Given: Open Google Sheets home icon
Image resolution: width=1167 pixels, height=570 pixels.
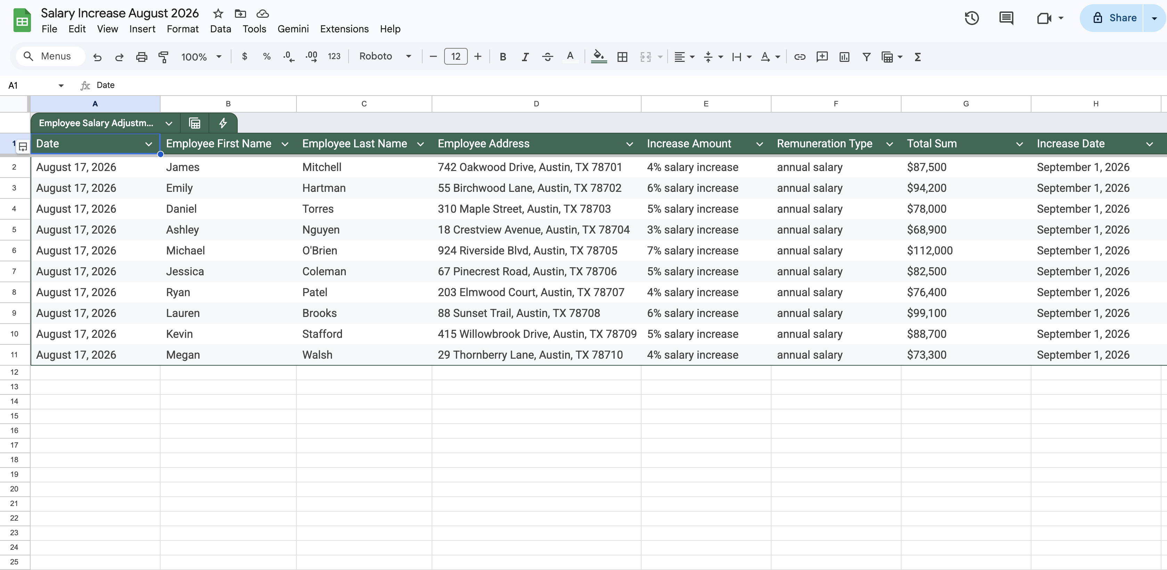Looking at the screenshot, I should click(22, 21).
